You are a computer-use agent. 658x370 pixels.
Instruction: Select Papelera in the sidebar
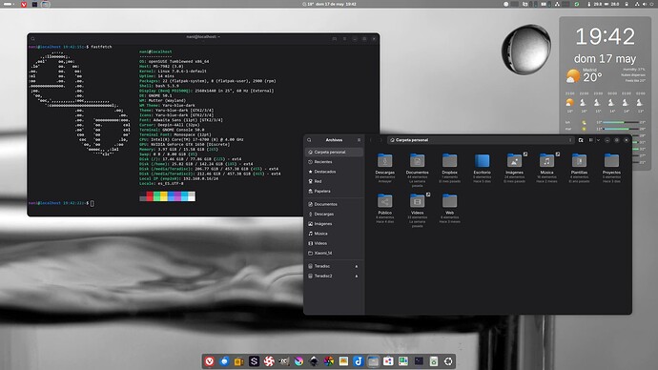tap(334, 191)
